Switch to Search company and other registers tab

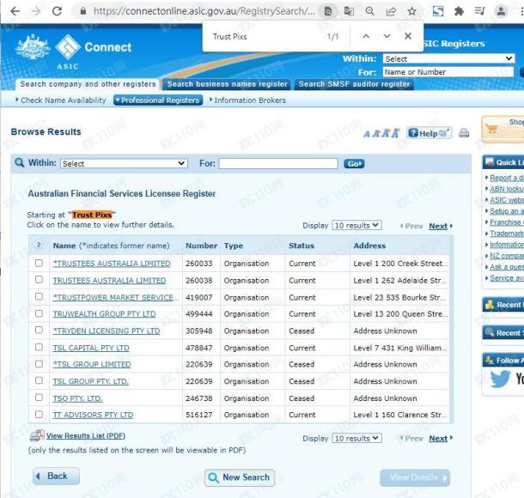[88, 84]
